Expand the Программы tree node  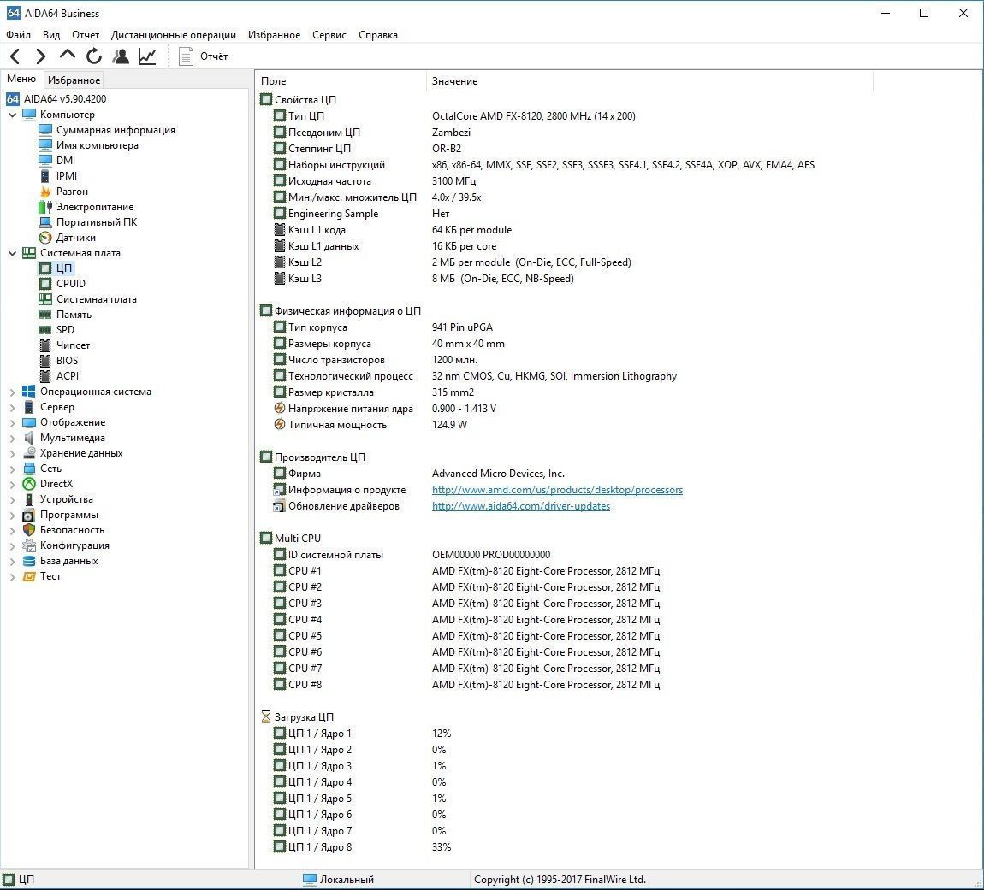pos(13,515)
